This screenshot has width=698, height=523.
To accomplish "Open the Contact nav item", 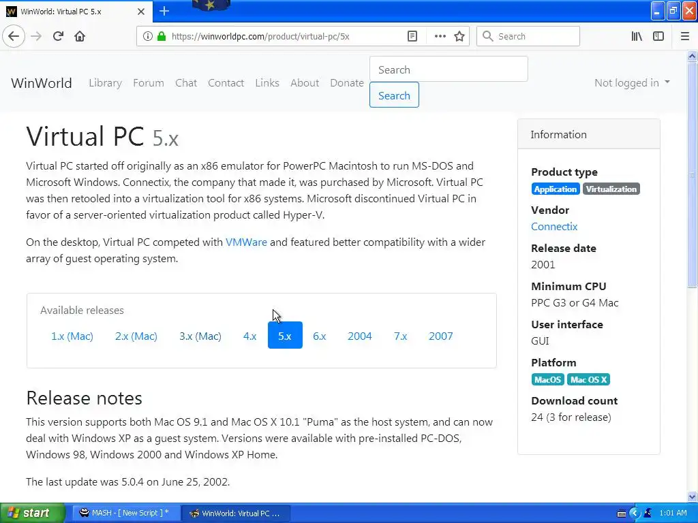I will (x=226, y=82).
